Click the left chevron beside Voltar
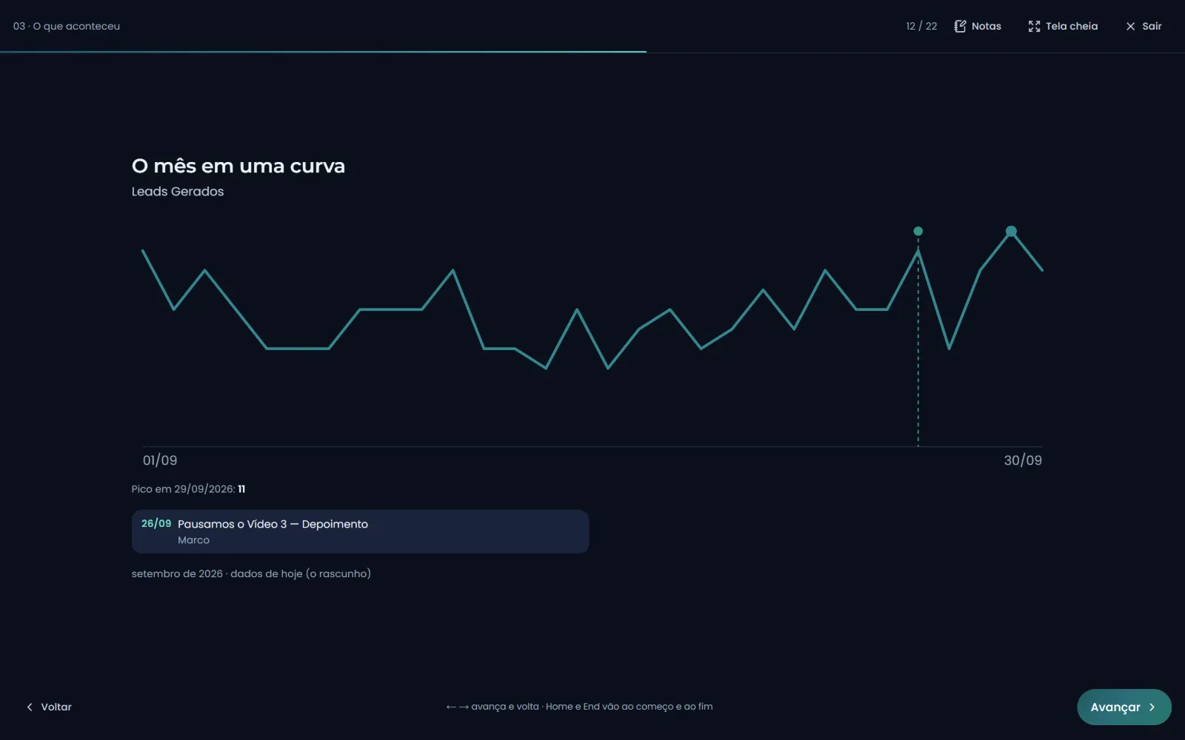The image size is (1185, 740). pos(30,707)
